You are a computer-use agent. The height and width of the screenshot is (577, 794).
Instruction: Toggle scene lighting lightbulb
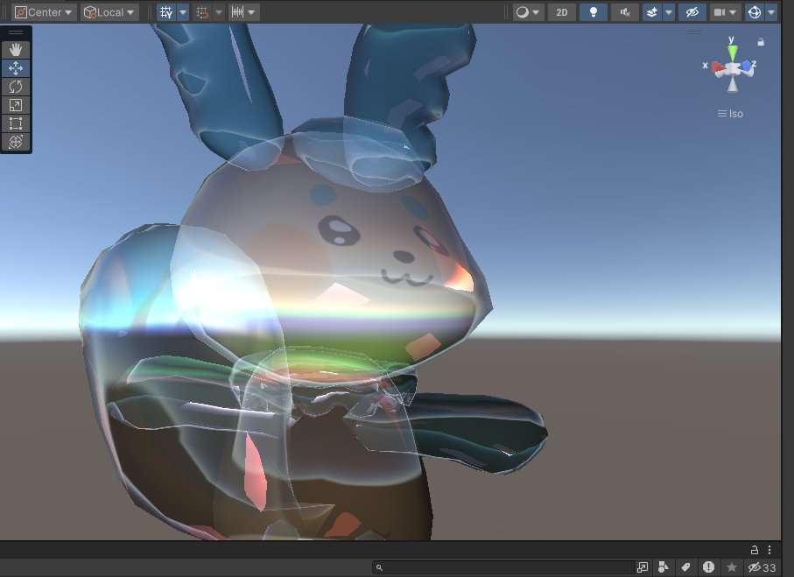tap(594, 12)
